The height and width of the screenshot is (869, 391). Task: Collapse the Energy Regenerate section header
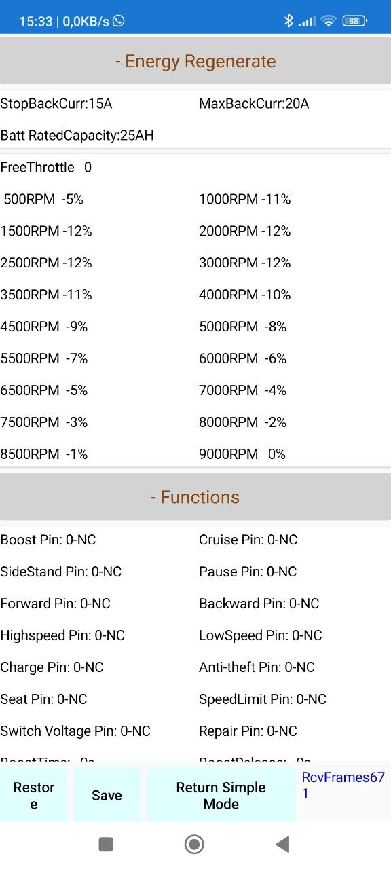tap(195, 61)
